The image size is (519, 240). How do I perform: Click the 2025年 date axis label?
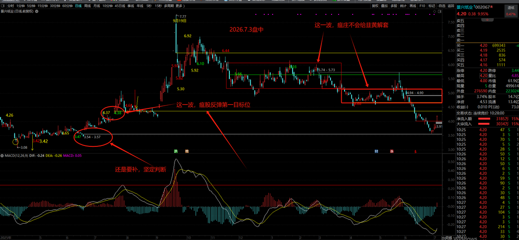[6, 238]
